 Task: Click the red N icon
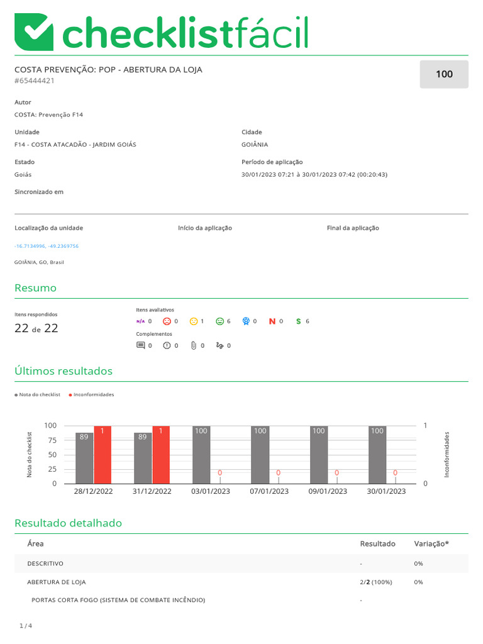tap(272, 321)
